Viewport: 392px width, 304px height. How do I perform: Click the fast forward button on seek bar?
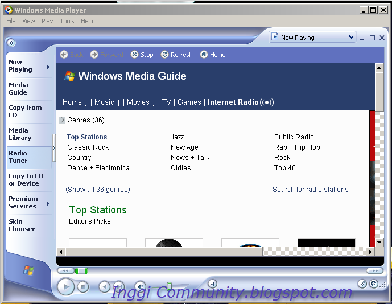tap(374, 271)
